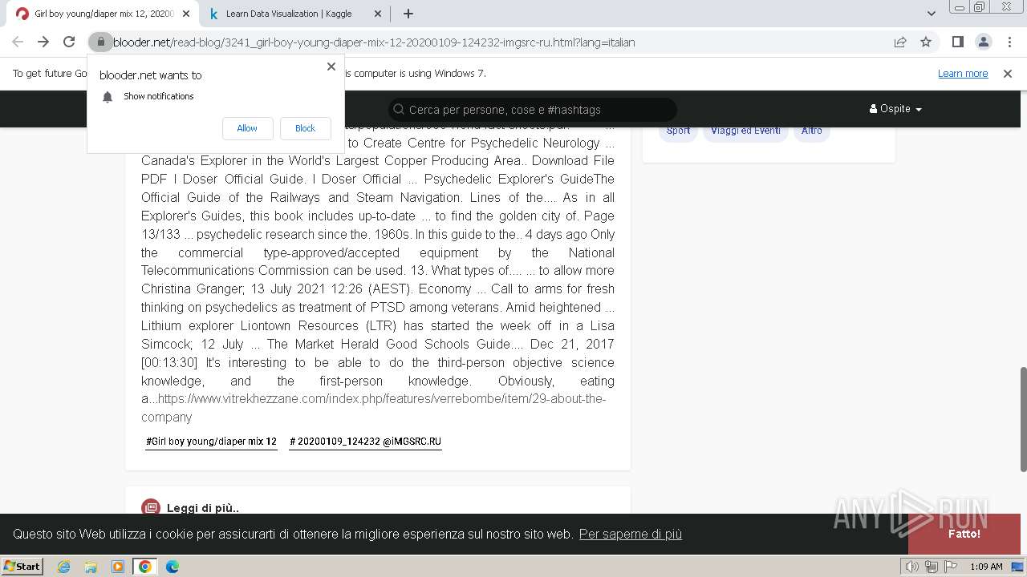Close the notification permission popup
1027x577 pixels.
331,67
